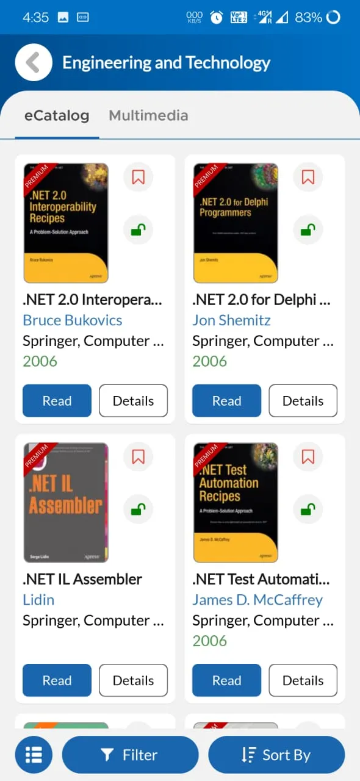Tap open-lock icon on Test Automation Recipes
Image resolution: width=360 pixels, height=781 pixels.
point(308,509)
